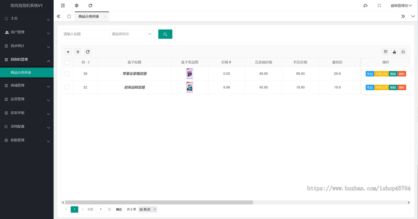Open the prize thumbnail of 时来运转奖箱

click(x=189, y=87)
